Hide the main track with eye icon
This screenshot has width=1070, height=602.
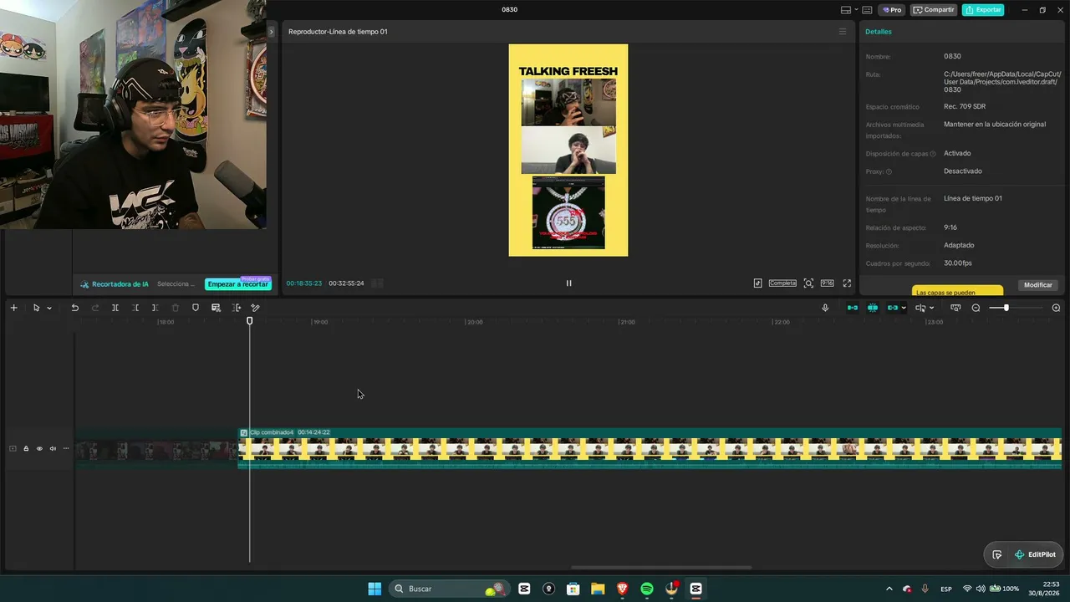(x=39, y=449)
